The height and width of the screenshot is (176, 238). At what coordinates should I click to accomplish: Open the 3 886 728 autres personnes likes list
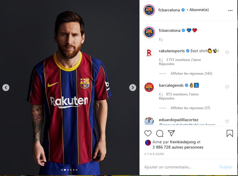point(178,147)
